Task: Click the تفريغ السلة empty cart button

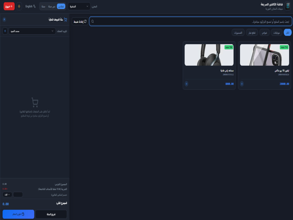Action: click(51, 214)
